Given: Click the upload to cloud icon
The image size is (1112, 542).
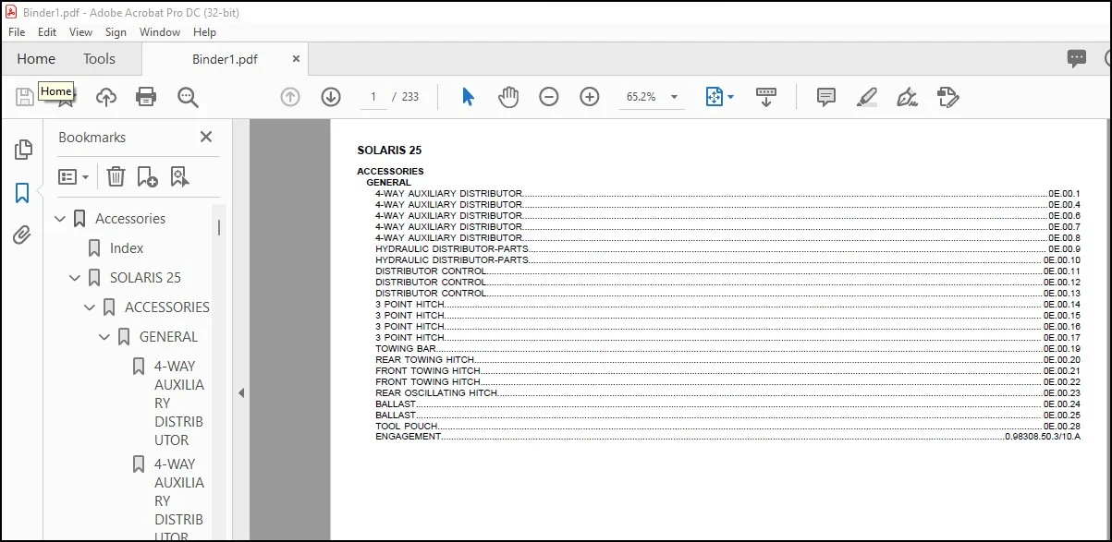Looking at the screenshot, I should pyautogui.click(x=106, y=97).
